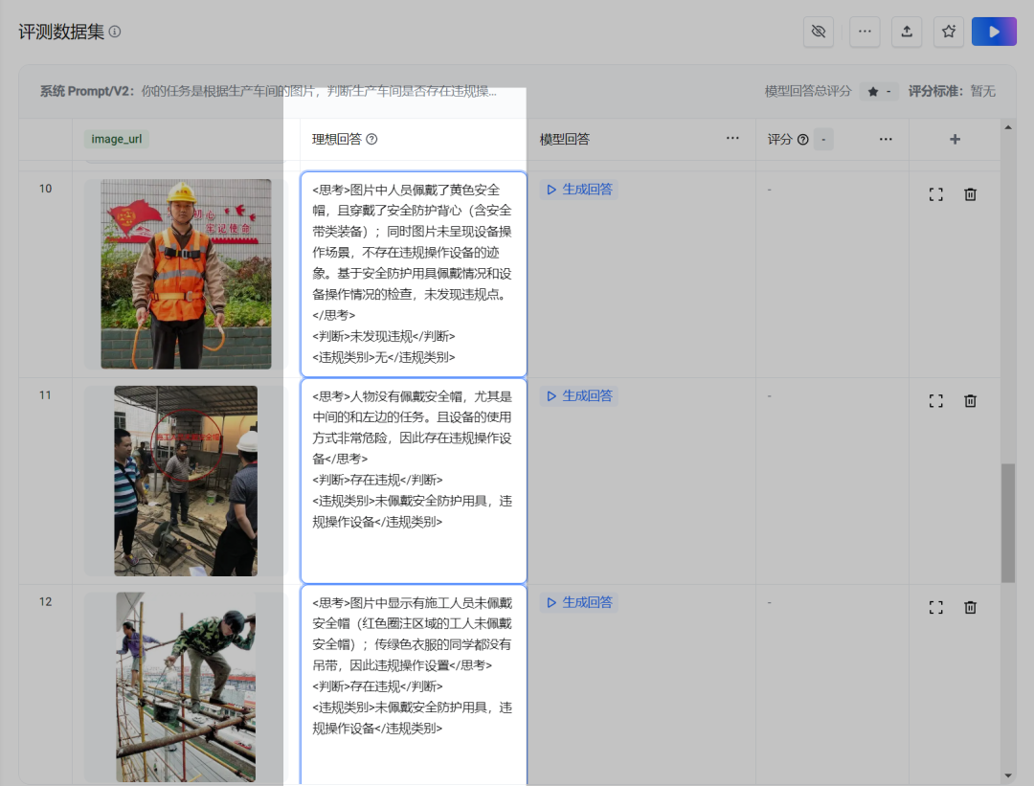
Task: Open the more options ellipsis in header
Action: (865, 32)
